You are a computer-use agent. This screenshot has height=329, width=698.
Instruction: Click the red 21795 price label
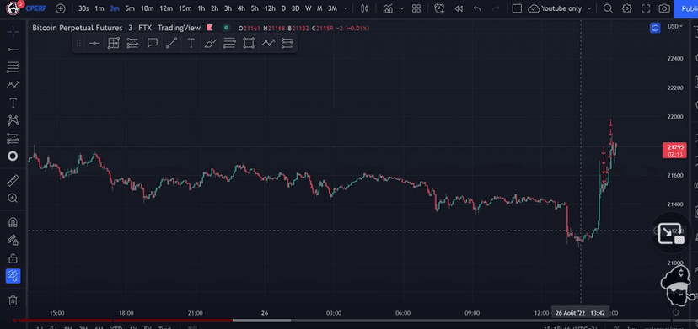pyautogui.click(x=675, y=151)
